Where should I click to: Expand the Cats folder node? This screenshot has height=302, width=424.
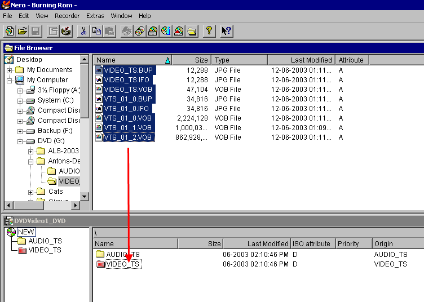pyautogui.click(x=31, y=192)
